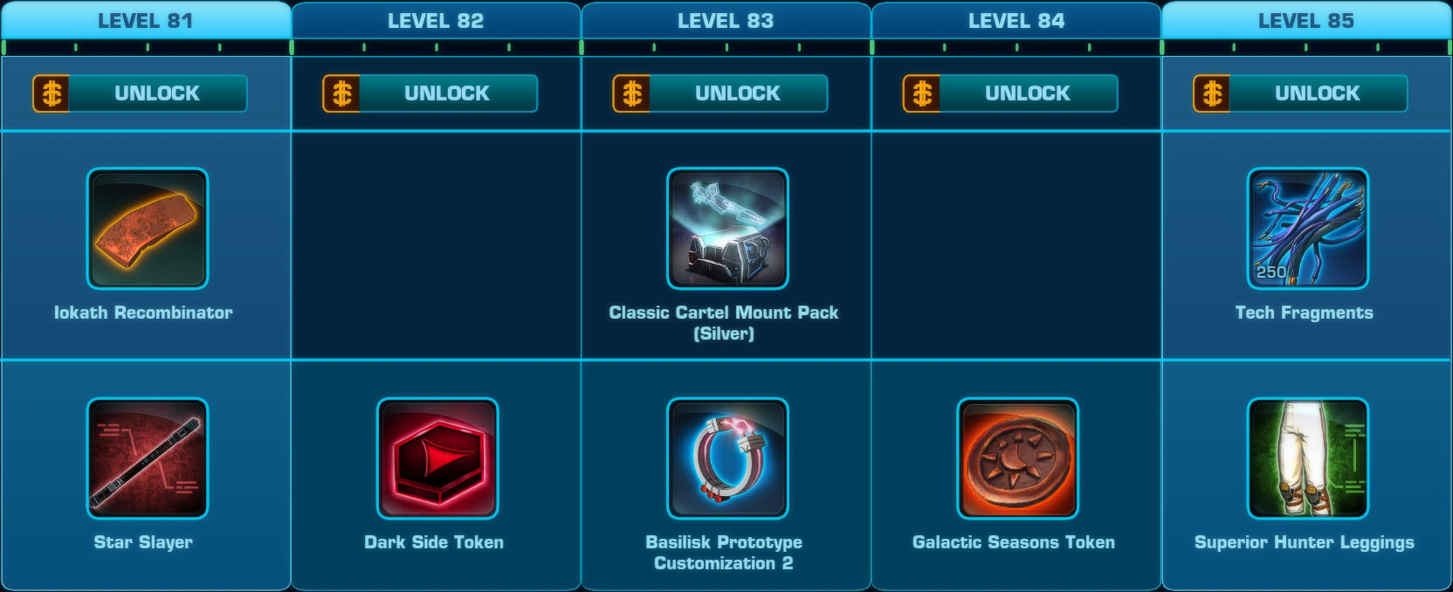1453x592 pixels.
Task: Open the Star Slayer reward icon
Action: click(x=148, y=458)
